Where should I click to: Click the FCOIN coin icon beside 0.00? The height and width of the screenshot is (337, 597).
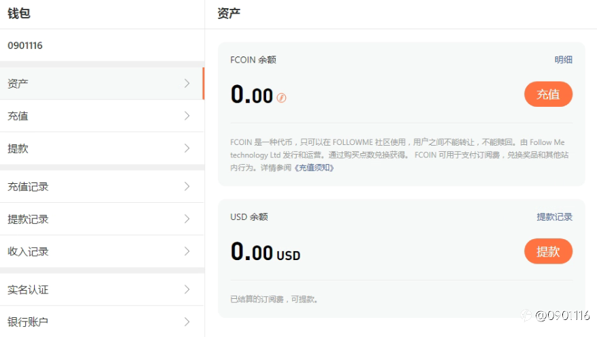(x=281, y=98)
